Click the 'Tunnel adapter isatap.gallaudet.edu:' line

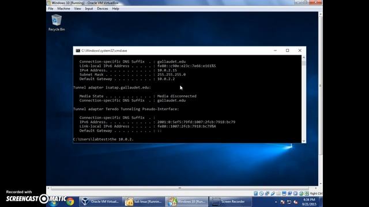[112, 87]
